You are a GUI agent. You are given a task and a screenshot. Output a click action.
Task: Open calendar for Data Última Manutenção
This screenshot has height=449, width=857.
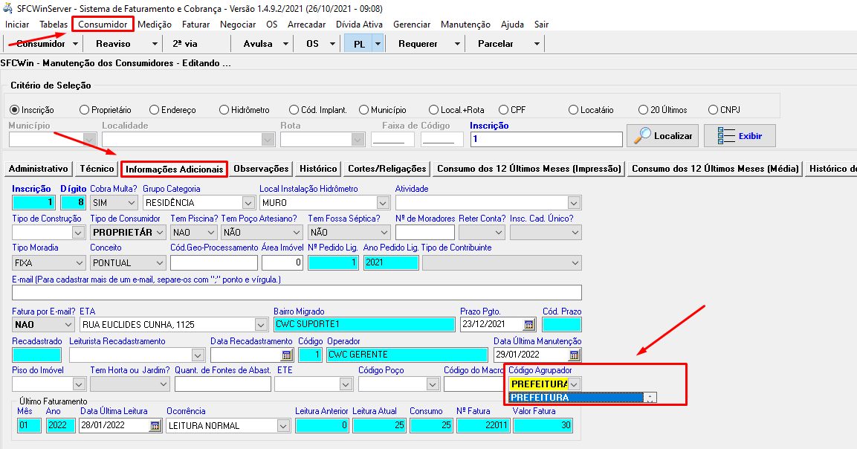click(x=575, y=355)
